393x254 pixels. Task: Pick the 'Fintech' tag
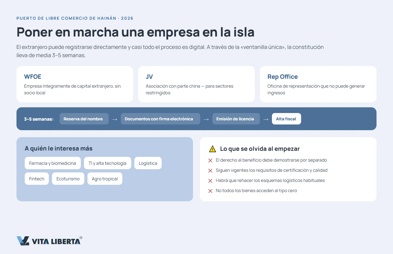[37, 179]
